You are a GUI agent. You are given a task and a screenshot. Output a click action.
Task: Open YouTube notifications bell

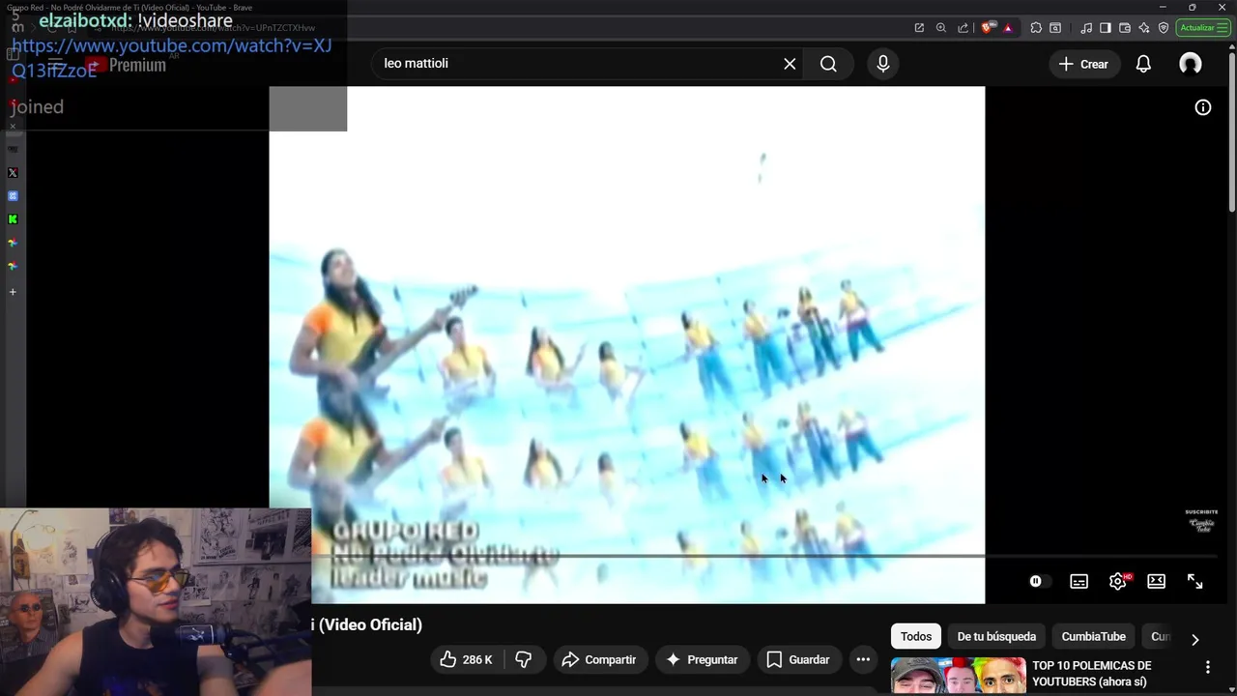[1143, 64]
